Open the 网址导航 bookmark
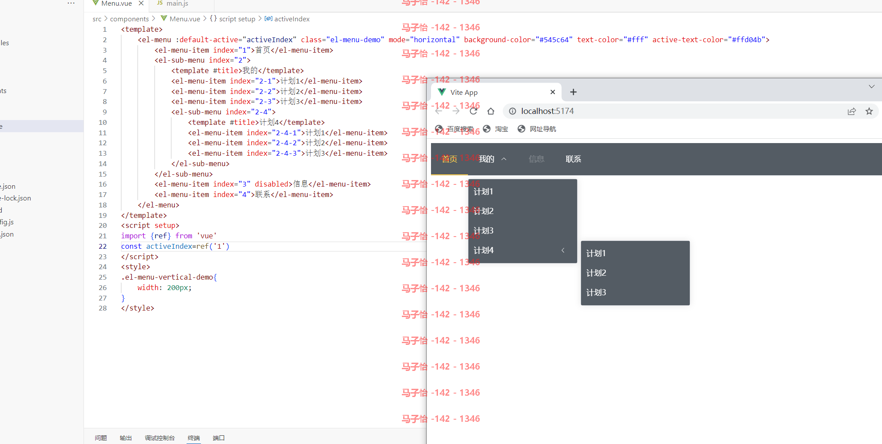882x444 pixels. (x=537, y=129)
